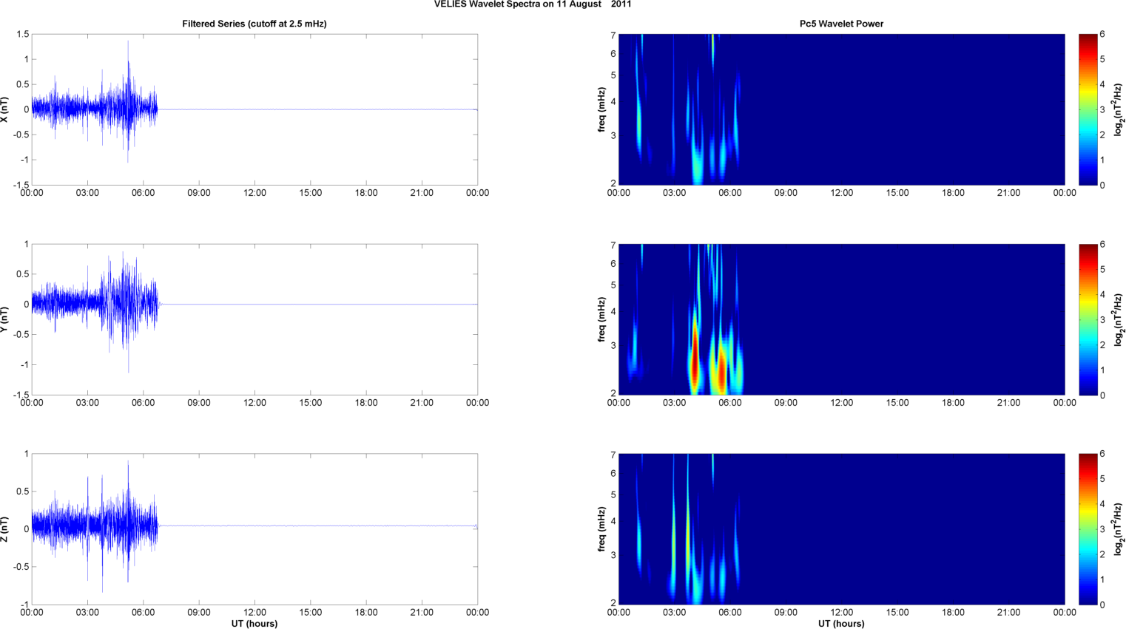Click the middle Pc5 wavelet power spectrogram
Viewport: 1126px width, 629px height.
click(x=841, y=319)
